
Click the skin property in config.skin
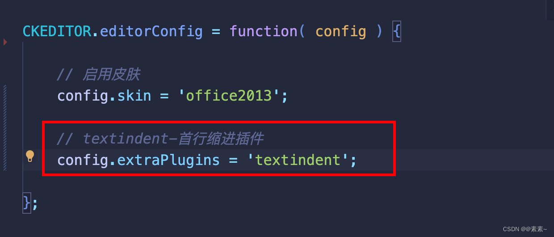point(134,96)
